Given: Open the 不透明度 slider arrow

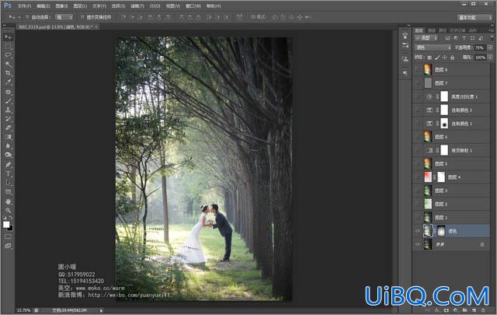Looking at the screenshot, I should [x=490, y=47].
